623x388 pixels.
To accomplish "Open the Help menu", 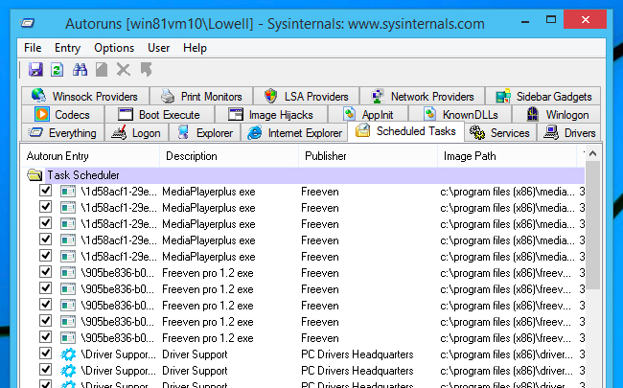I will coord(195,48).
